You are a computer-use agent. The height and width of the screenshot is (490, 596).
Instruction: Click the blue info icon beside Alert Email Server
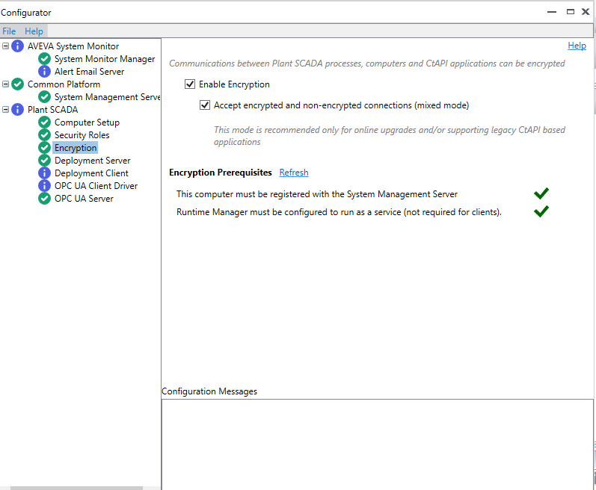click(45, 72)
